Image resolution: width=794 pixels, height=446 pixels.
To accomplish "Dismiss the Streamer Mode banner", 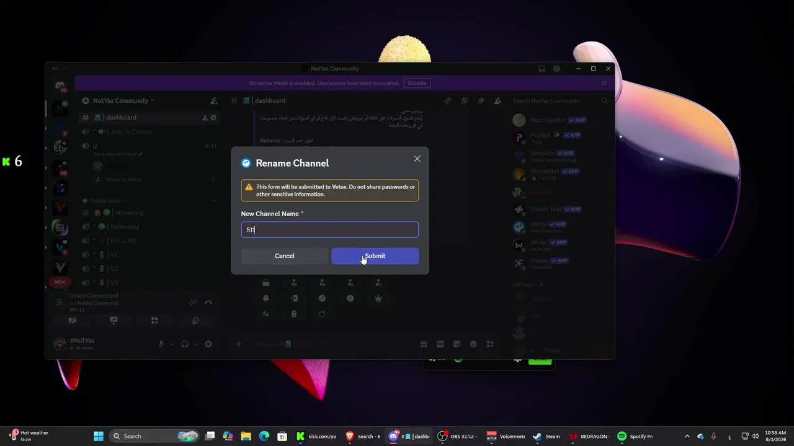I will pos(604,83).
